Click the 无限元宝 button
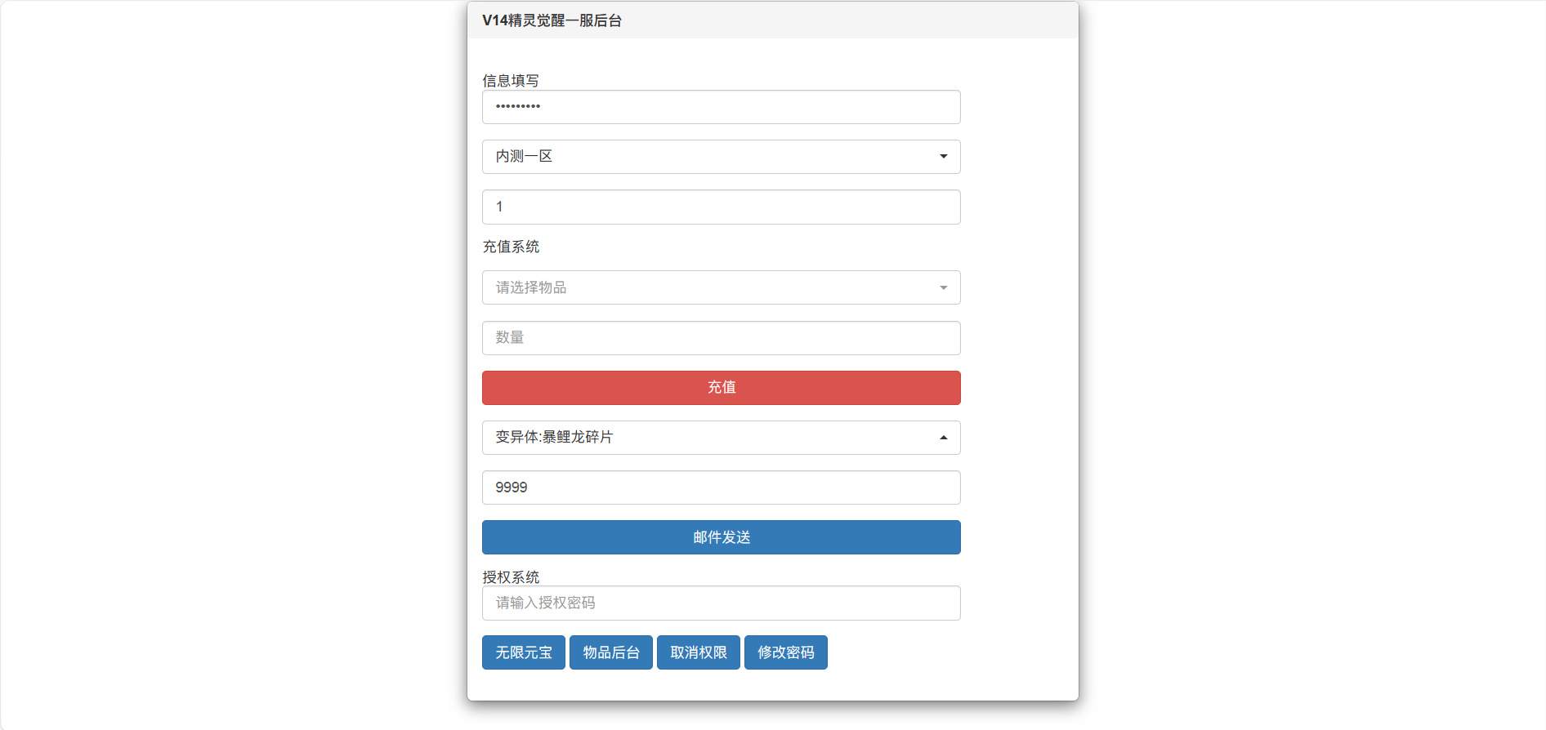This screenshot has height=730, width=1546. (x=523, y=652)
